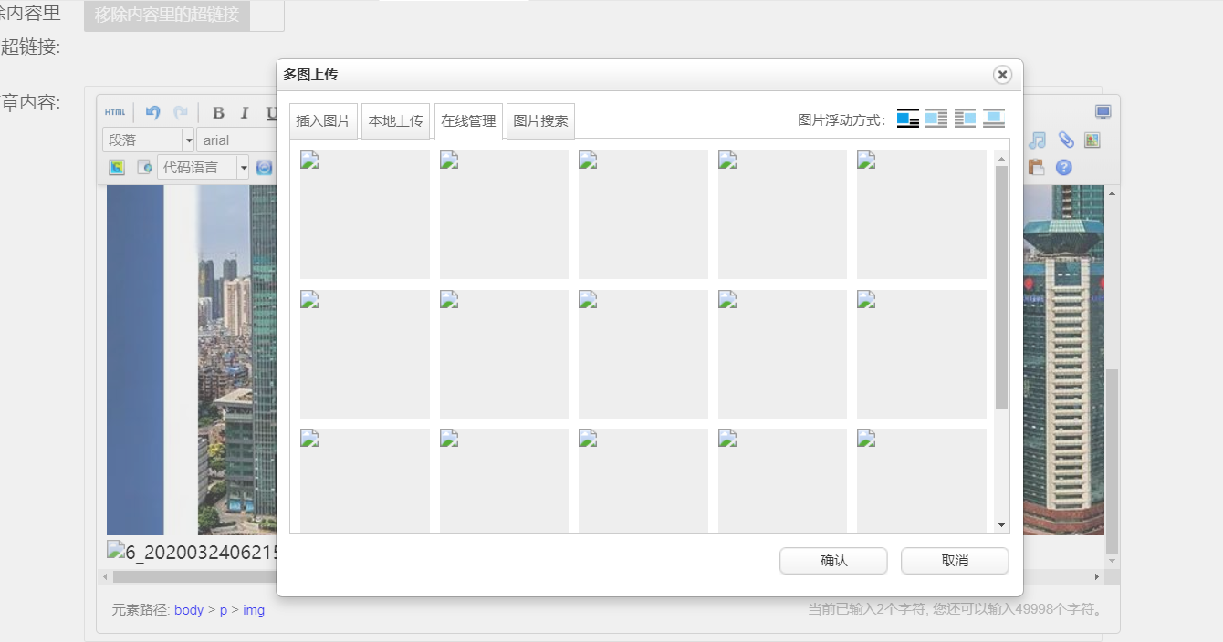Click the redo arrow in editor toolbar
Viewport: 1223px width, 642px height.
click(x=181, y=112)
